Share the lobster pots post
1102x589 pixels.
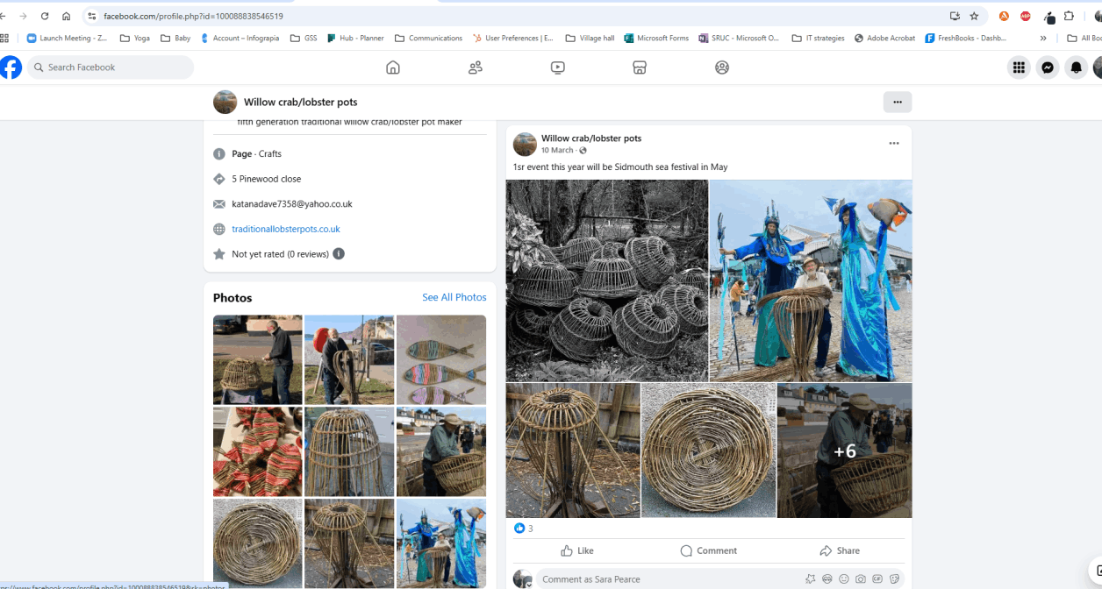pyautogui.click(x=840, y=550)
